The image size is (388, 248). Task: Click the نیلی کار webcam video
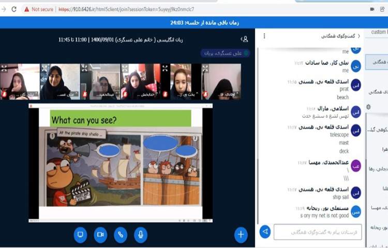pyautogui.click(x=20, y=82)
